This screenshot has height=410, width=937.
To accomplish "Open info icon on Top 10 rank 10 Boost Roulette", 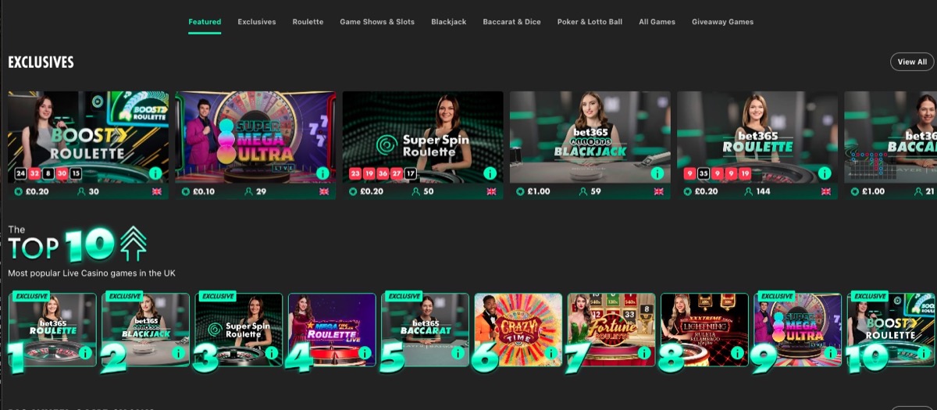I will (x=923, y=353).
